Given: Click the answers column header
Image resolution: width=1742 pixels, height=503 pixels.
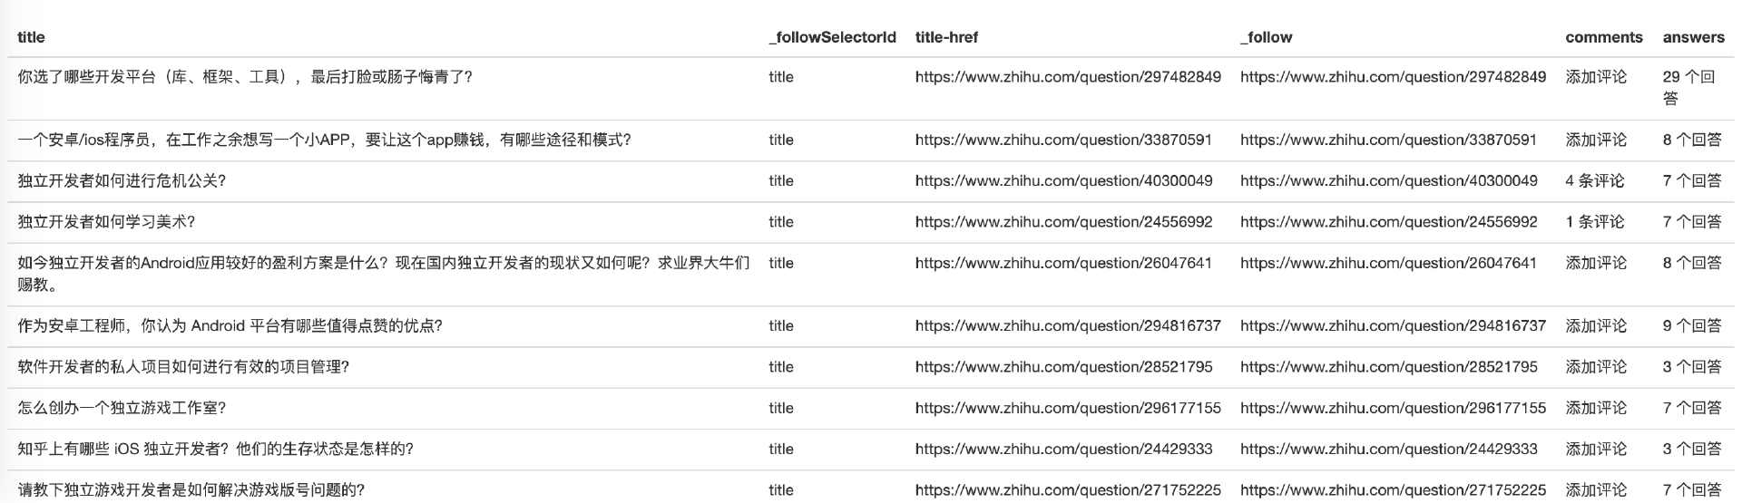Looking at the screenshot, I should tap(1693, 37).
